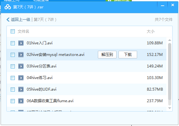Click video icon of 01hive入门.avi
The width and height of the screenshot is (179, 126).
coord(21,43)
